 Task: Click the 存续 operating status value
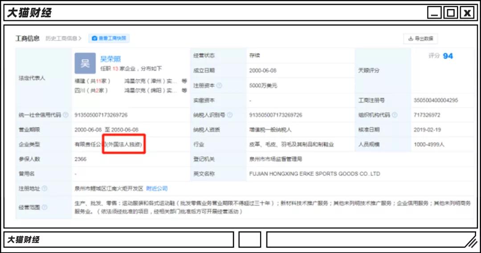coord(255,56)
